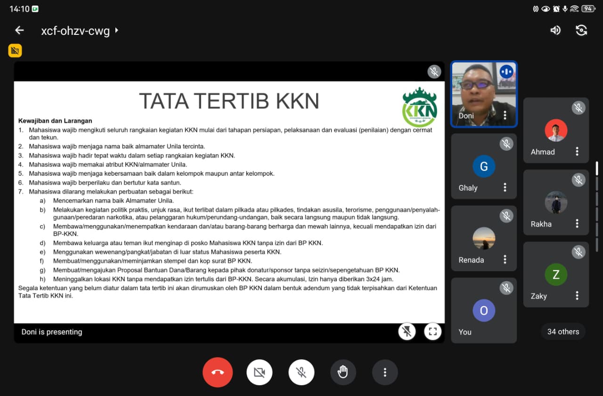Open options menu for Ahmad's tile

pos(577,152)
